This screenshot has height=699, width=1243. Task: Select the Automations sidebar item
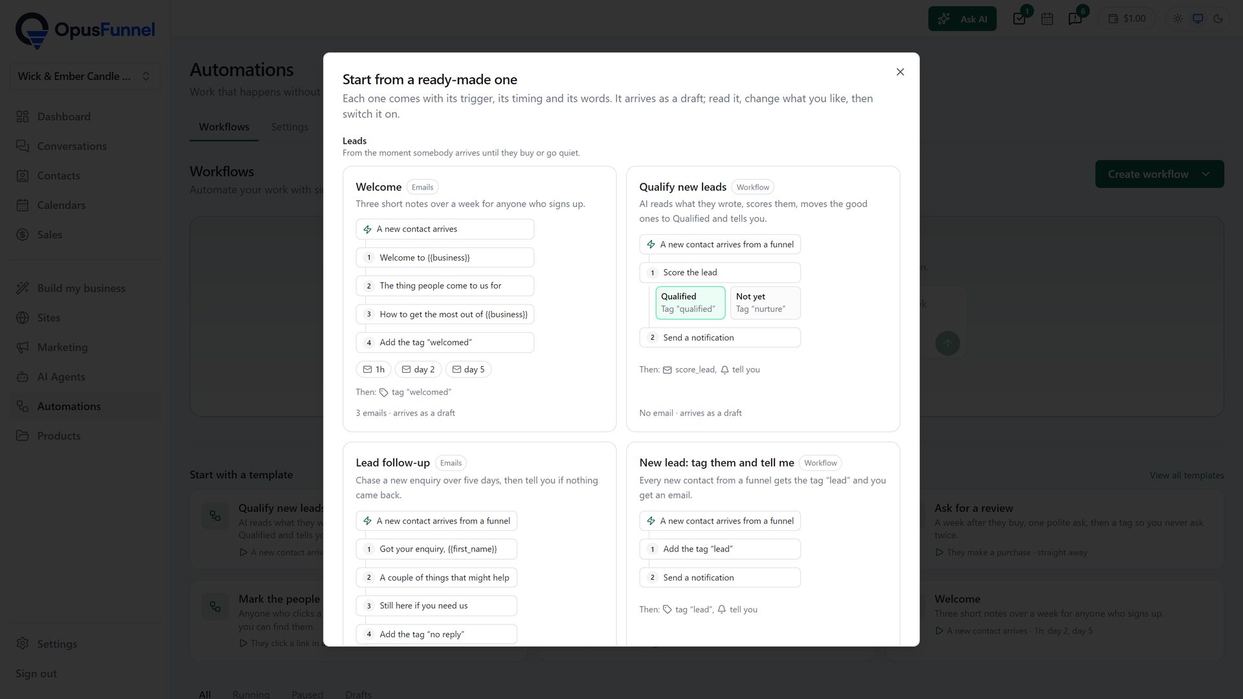85,406
